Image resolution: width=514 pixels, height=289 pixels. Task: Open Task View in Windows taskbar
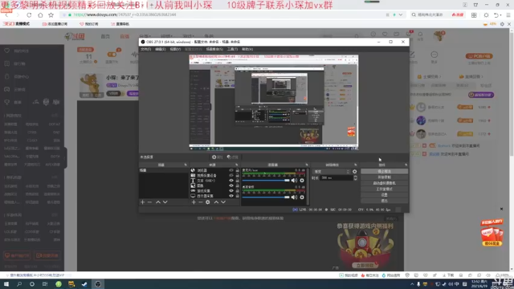tap(45, 284)
